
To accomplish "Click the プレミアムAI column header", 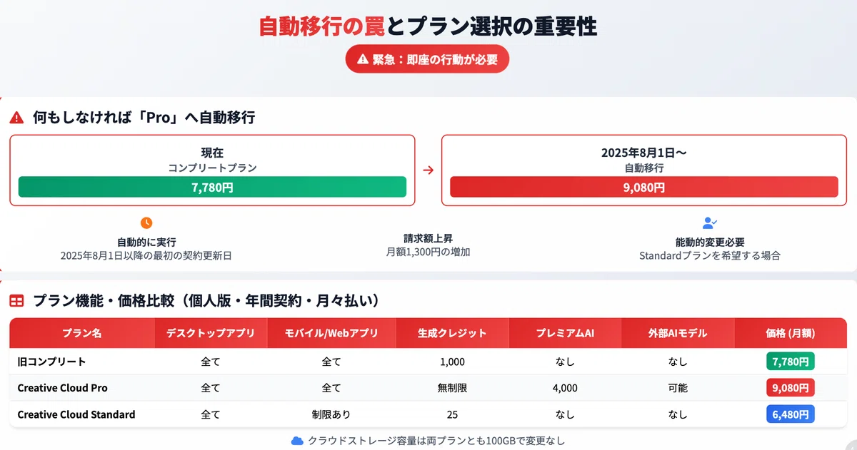I will pos(565,333).
